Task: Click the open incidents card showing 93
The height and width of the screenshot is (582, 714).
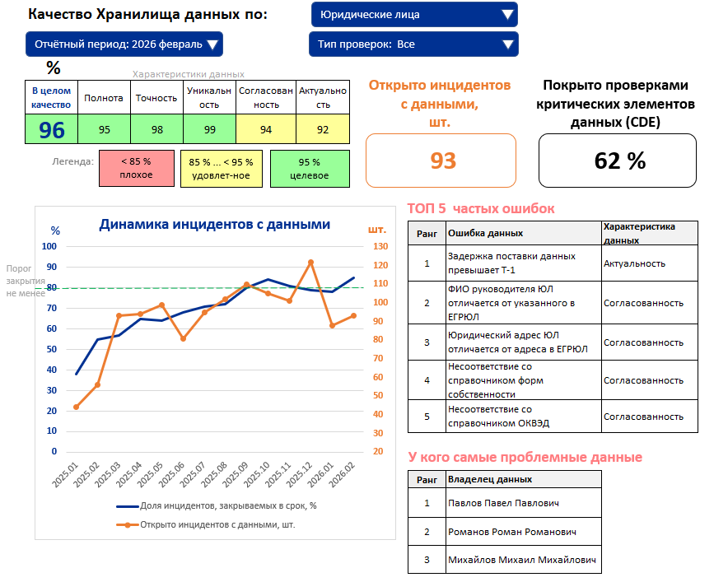Action: click(441, 161)
